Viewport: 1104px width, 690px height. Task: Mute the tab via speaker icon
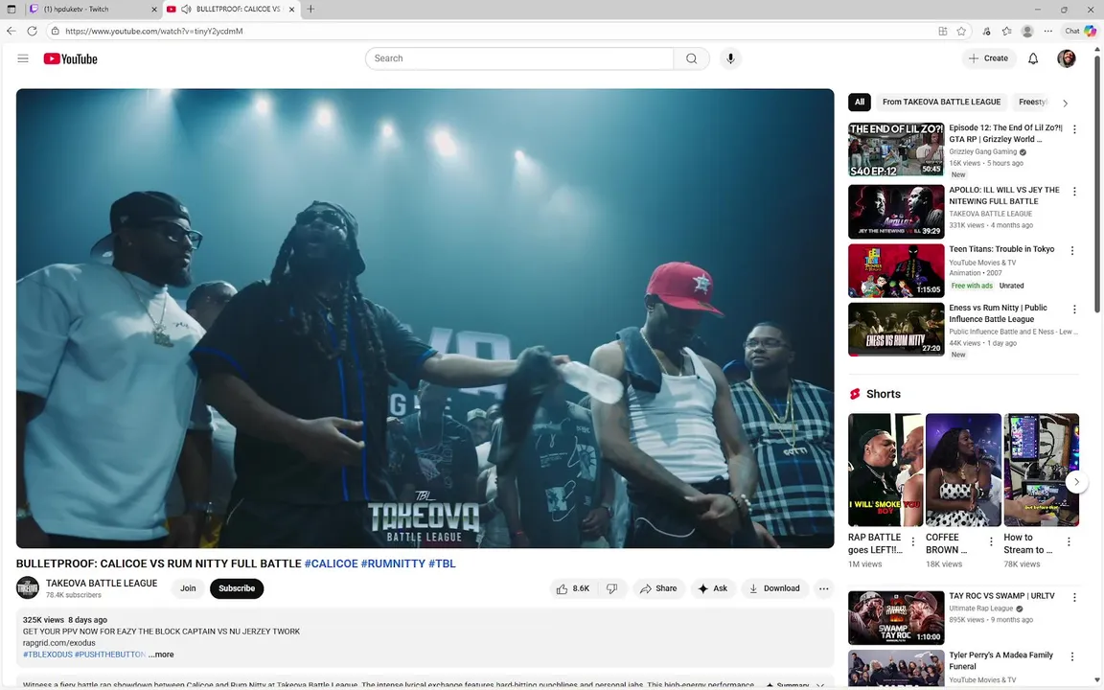pos(186,10)
